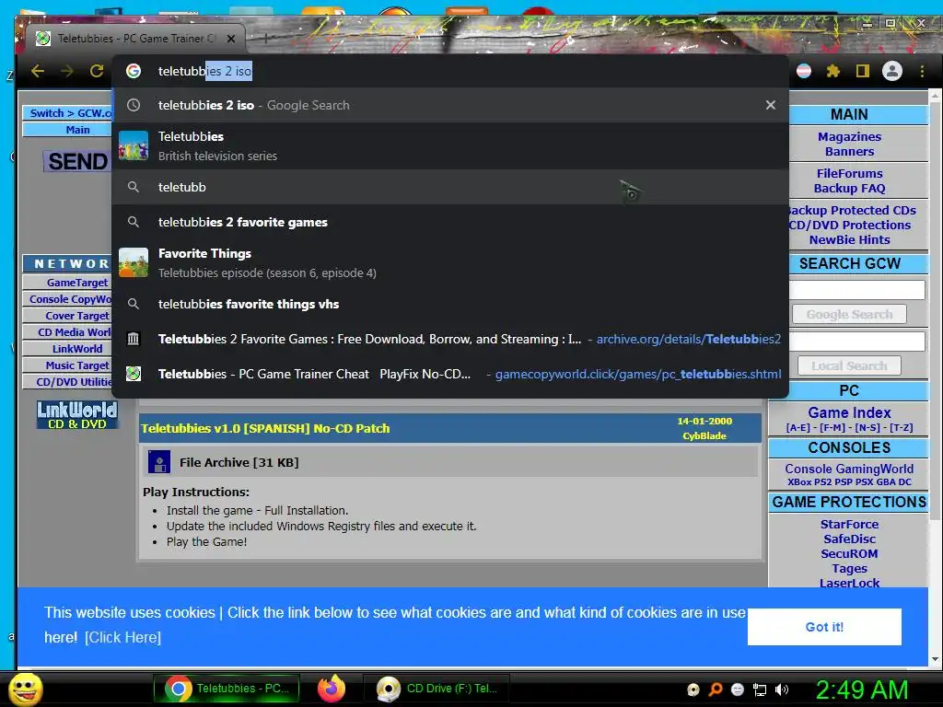Close the Teletubbies PC Game Trainer tab
943x707 pixels.
231,39
